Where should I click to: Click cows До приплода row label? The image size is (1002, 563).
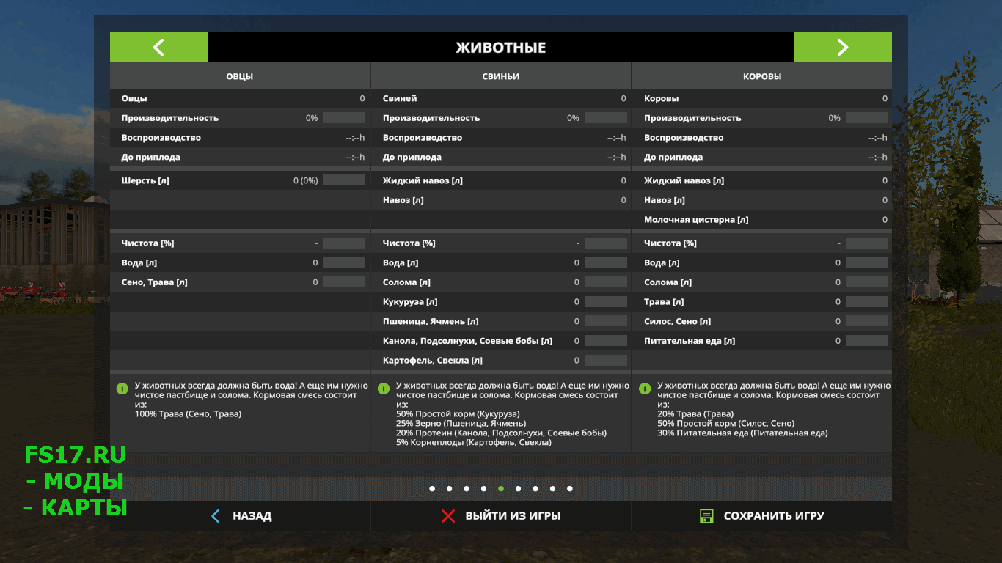[x=673, y=158]
